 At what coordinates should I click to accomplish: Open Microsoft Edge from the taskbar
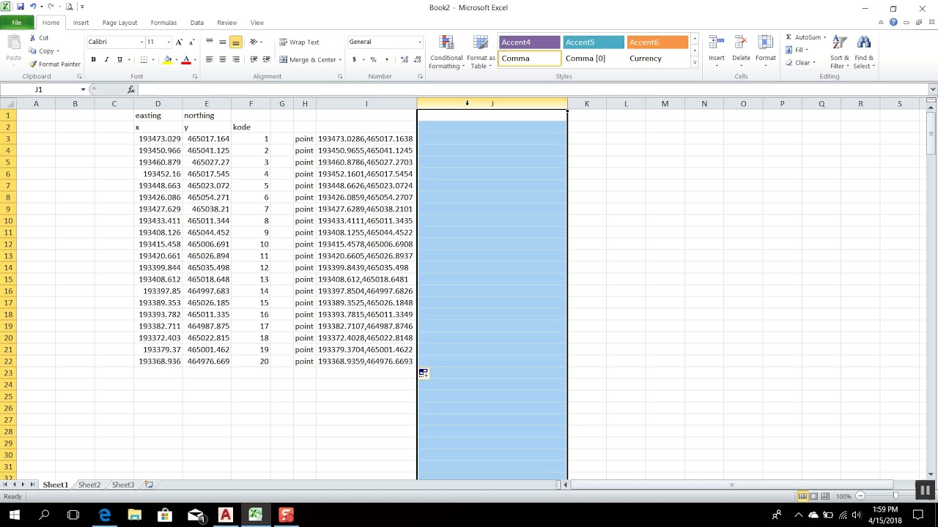click(x=105, y=515)
